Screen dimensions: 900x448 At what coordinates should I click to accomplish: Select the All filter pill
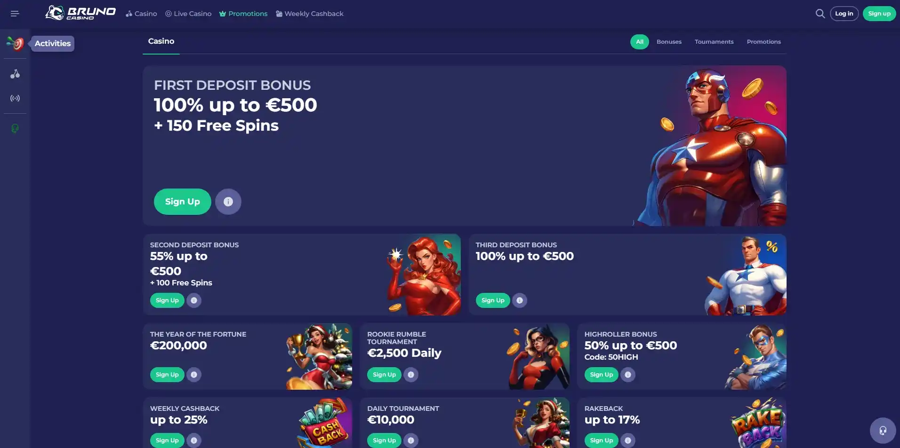coord(640,42)
